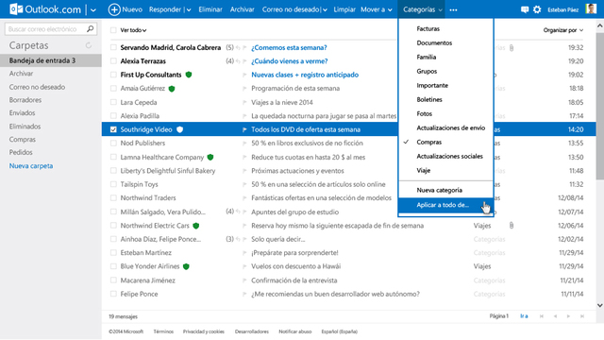Click Blue Yonder Airlines green shield icon

tap(186, 266)
